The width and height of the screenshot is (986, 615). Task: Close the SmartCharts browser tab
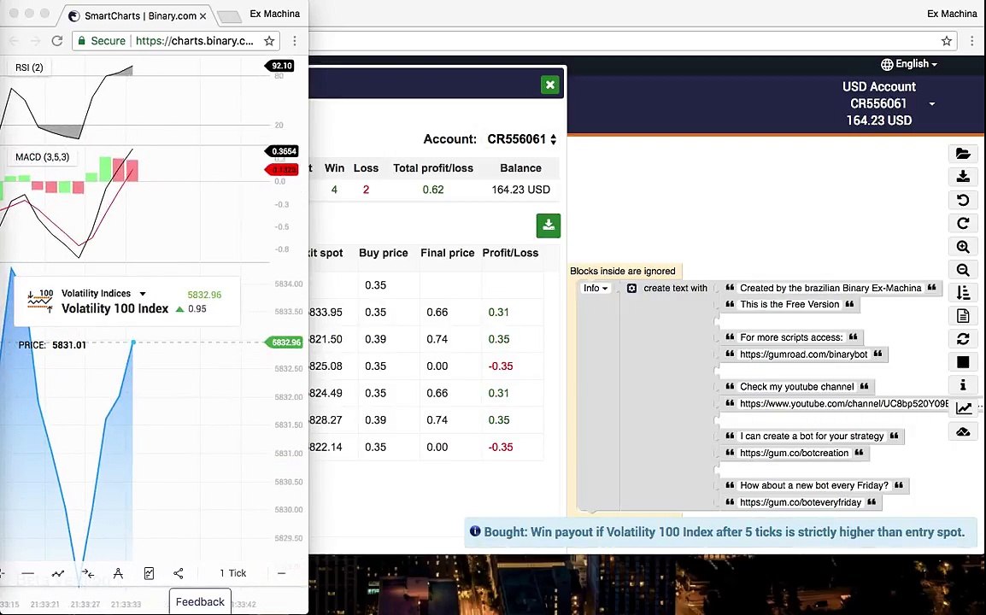point(203,15)
